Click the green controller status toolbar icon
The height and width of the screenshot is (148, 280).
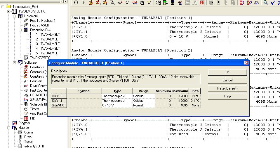point(165,3)
